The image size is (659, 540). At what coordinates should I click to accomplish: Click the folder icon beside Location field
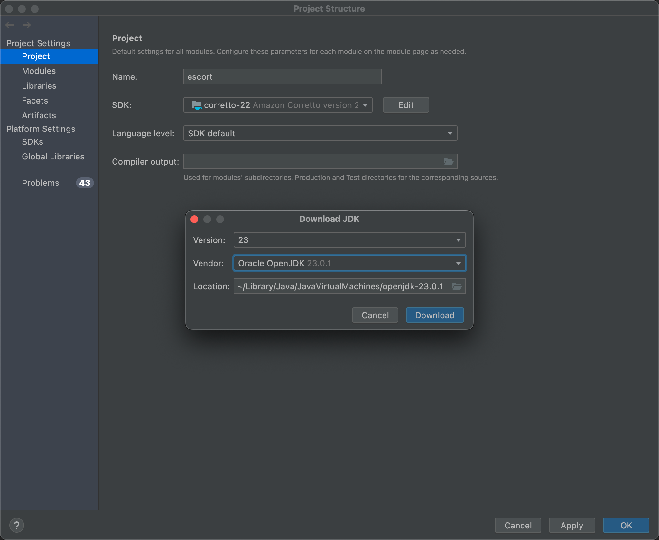(x=457, y=286)
